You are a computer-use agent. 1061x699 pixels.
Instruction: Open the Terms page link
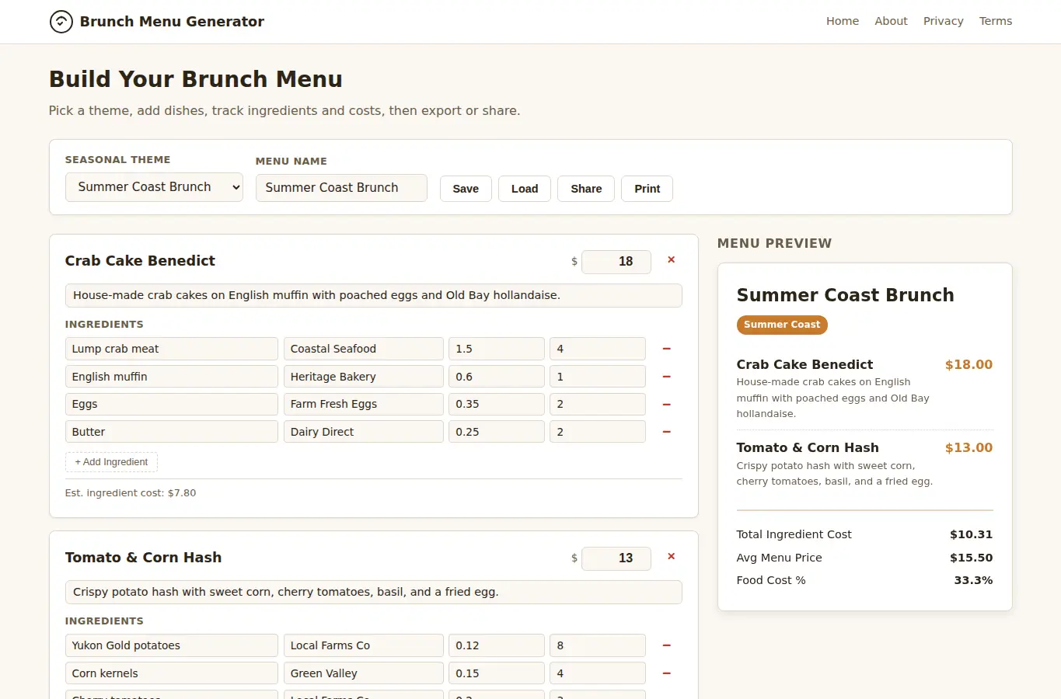tap(996, 21)
